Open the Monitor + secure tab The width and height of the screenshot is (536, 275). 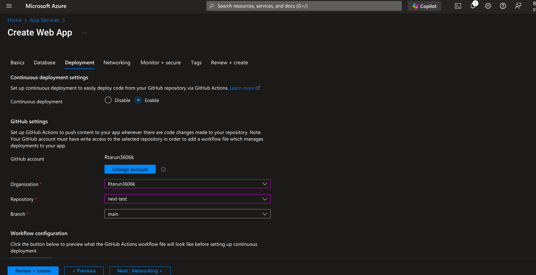point(161,63)
